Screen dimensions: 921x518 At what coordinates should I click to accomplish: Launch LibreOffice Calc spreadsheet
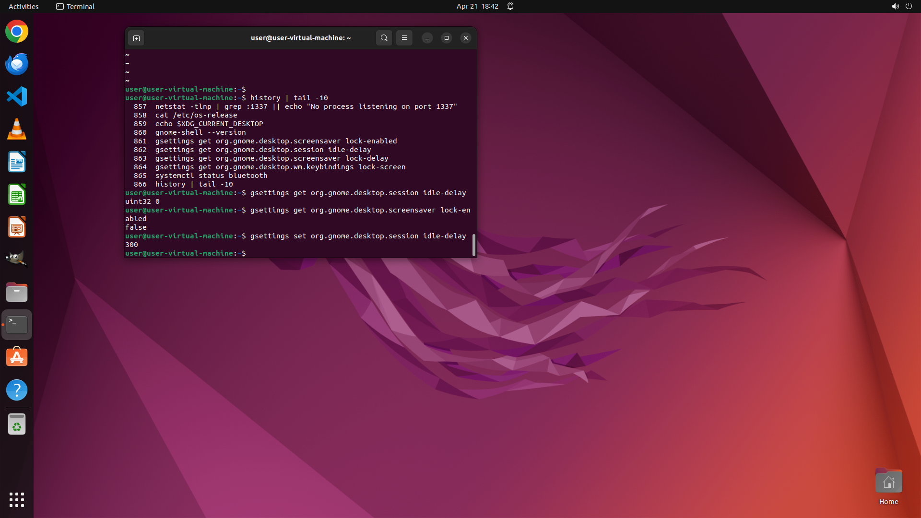coord(17,195)
